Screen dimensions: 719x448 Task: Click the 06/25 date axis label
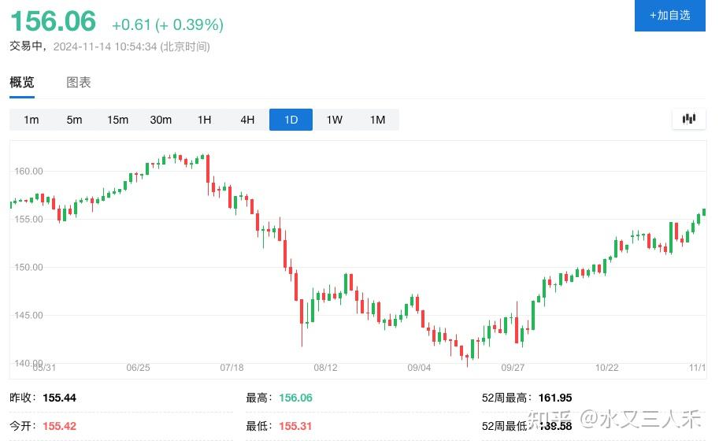(x=138, y=367)
